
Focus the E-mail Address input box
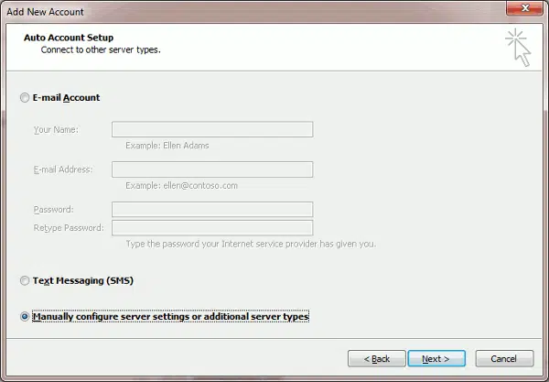212,169
